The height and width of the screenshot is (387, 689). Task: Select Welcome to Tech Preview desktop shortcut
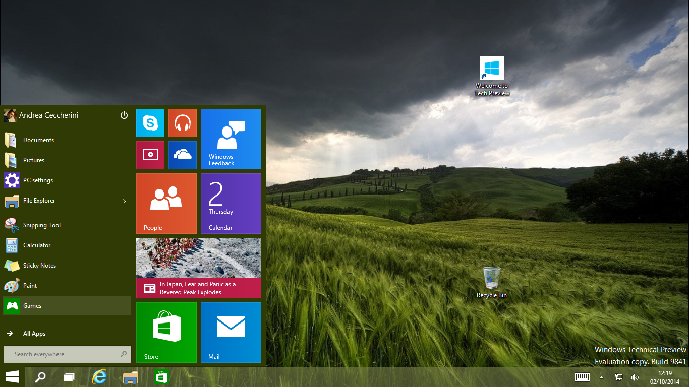[x=492, y=76]
